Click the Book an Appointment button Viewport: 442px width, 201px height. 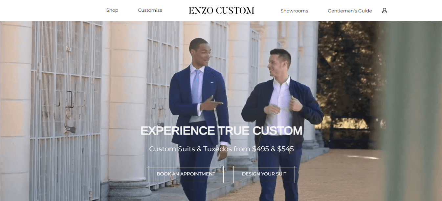pyautogui.click(x=186, y=174)
